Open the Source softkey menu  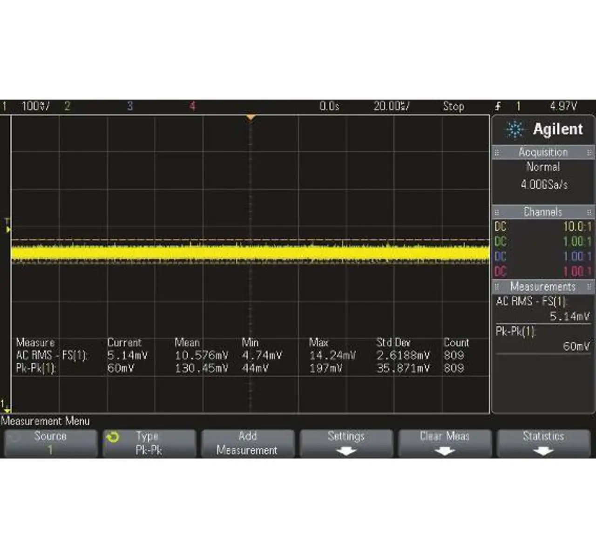[51, 443]
